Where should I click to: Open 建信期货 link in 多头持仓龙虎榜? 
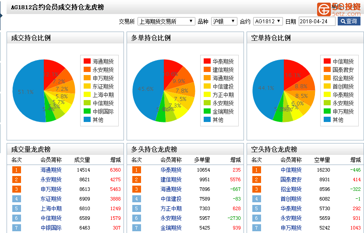click(x=171, y=179)
